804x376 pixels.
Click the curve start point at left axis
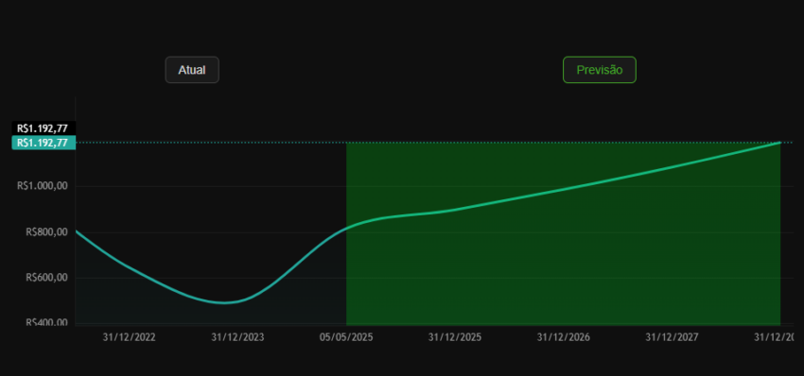pos(77,231)
